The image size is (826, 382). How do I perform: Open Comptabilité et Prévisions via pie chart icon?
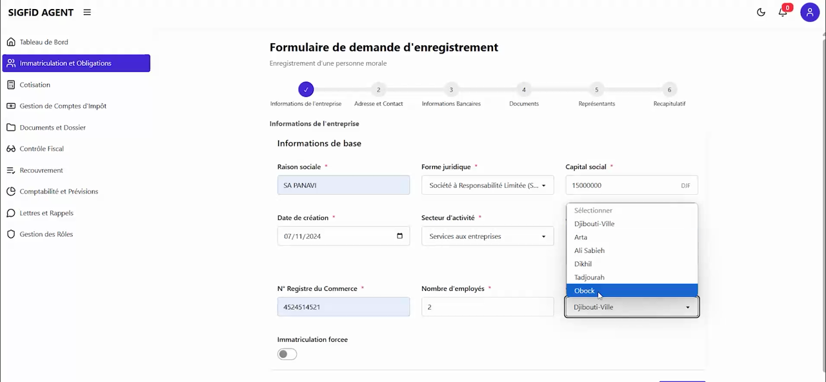pyautogui.click(x=11, y=191)
